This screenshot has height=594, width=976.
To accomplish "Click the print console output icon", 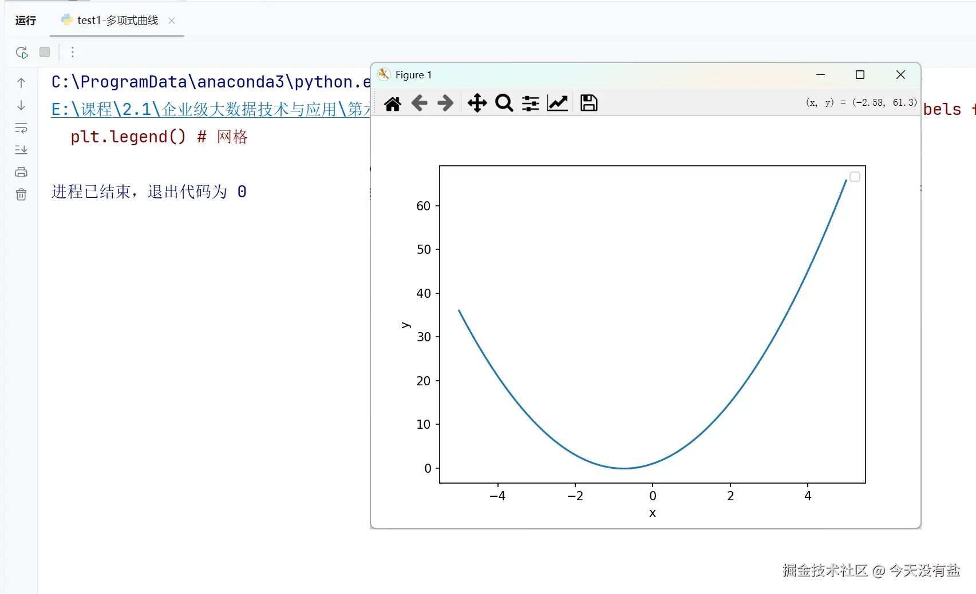I will (21, 172).
